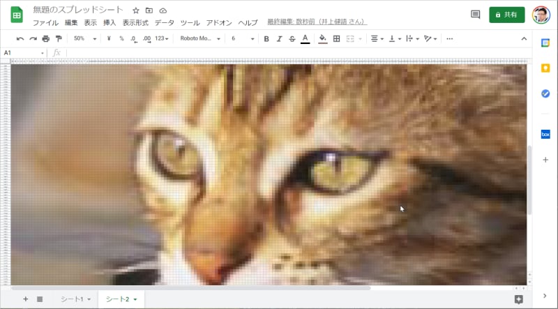The image size is (558, 309).
Task: Click the 最終編集 last edit link
Action: tap(317, 22)
